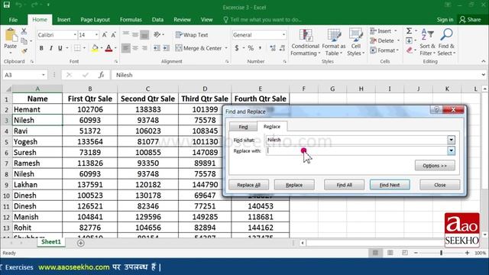Click the Borders icon
The image size is (489, 275).
(77, 48)
